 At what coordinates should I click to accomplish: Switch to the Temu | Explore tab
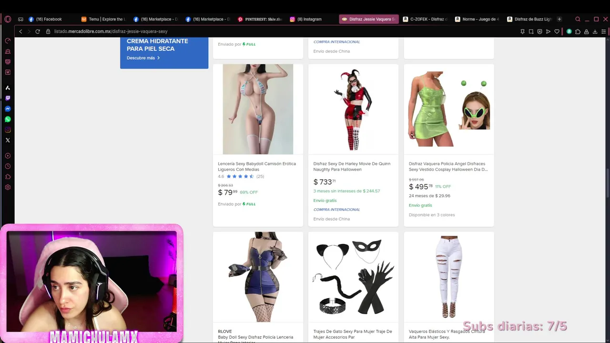(x=103, y=19)
